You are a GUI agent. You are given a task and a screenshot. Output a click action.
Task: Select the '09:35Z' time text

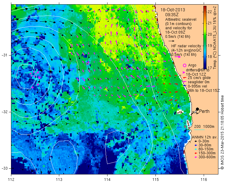[x=172, y=15]
